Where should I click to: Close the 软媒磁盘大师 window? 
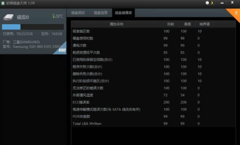232,3
